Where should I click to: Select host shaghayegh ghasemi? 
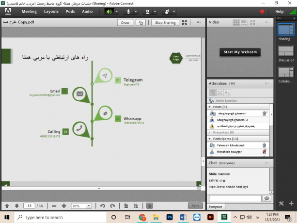pyautogui.click(x=238, y=113)
